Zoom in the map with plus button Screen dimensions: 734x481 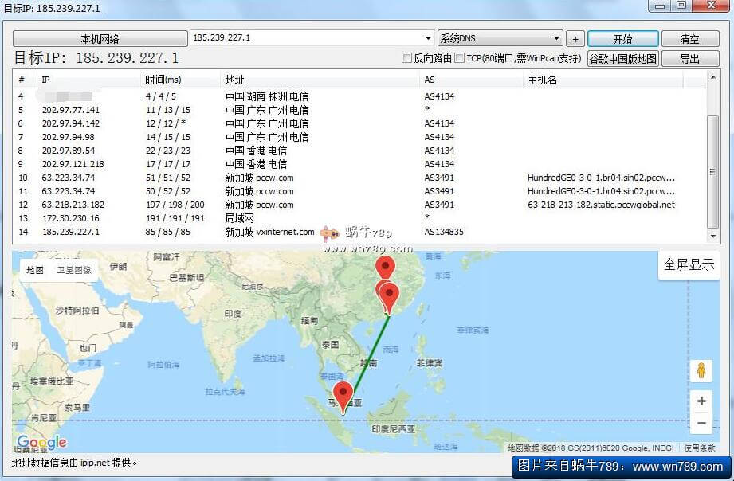pos(701,401)
